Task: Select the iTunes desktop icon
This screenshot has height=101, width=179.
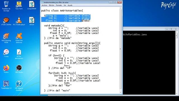Action: point(6,53)
